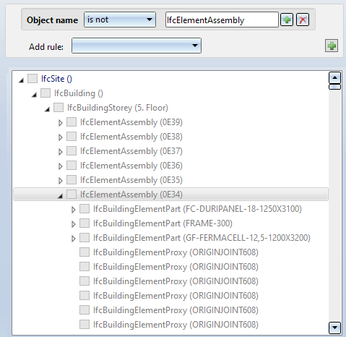Select 'IfcElementAssembly (0E34)' row text
Viewport: 346px width, 337px height.
pyautogui.click(x=131, y=195)
